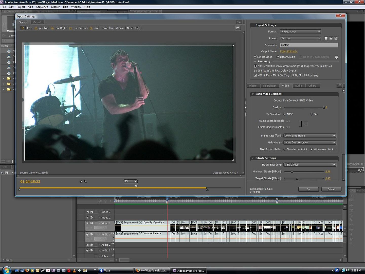Select the NTSC TV standard radio button

(285, 114)
